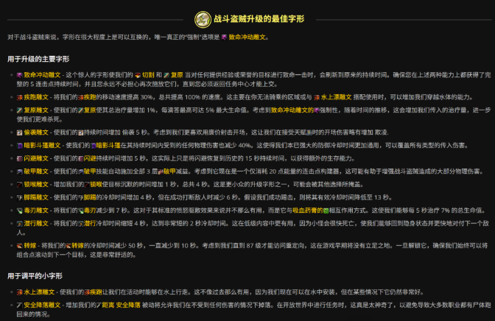Click the 脚踢雕文 glyph icon at its bullet start
495x321 pixels.
pos(20,198)
